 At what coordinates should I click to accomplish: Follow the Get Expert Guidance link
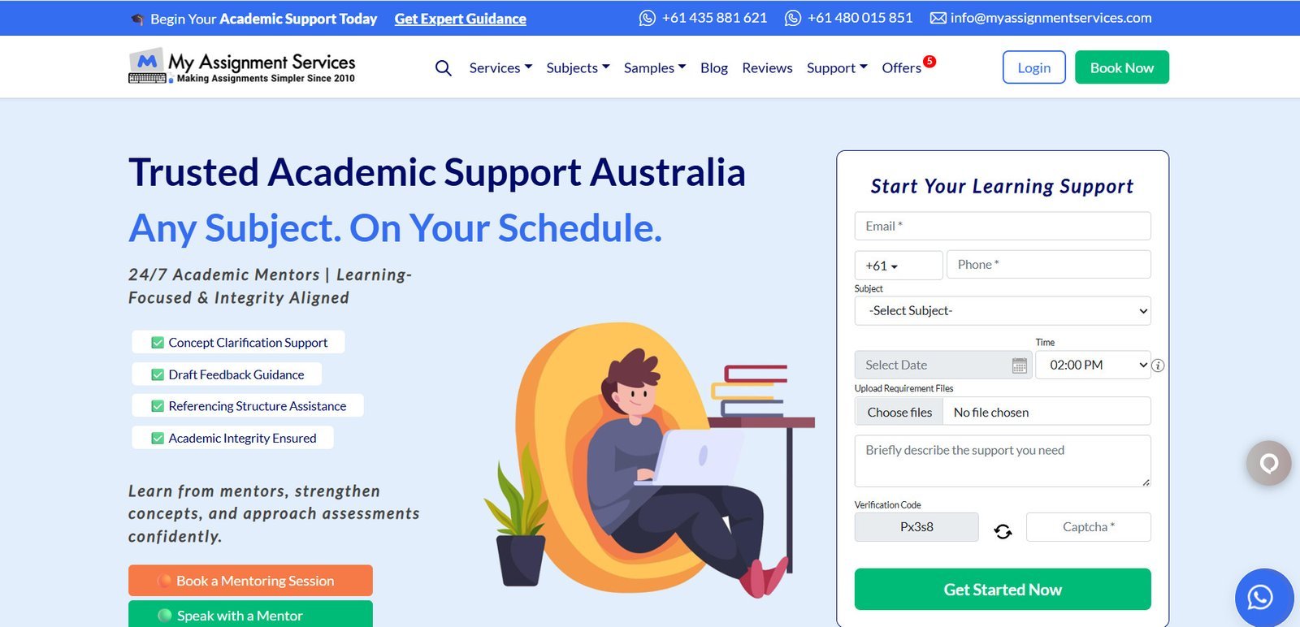[460, 19]
